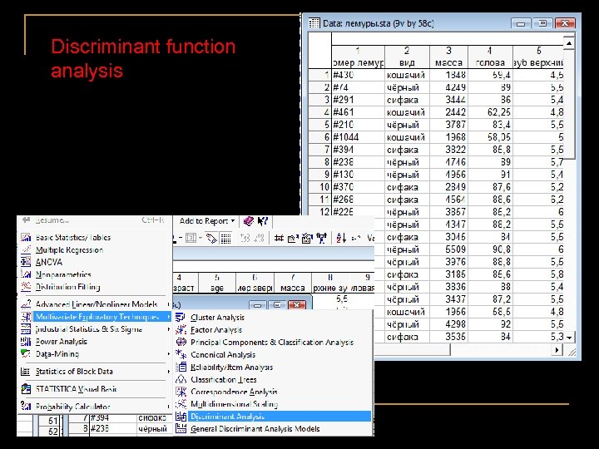
Task: Expand Multivariate Exploratory Techniques submenu
Action: 168,317
